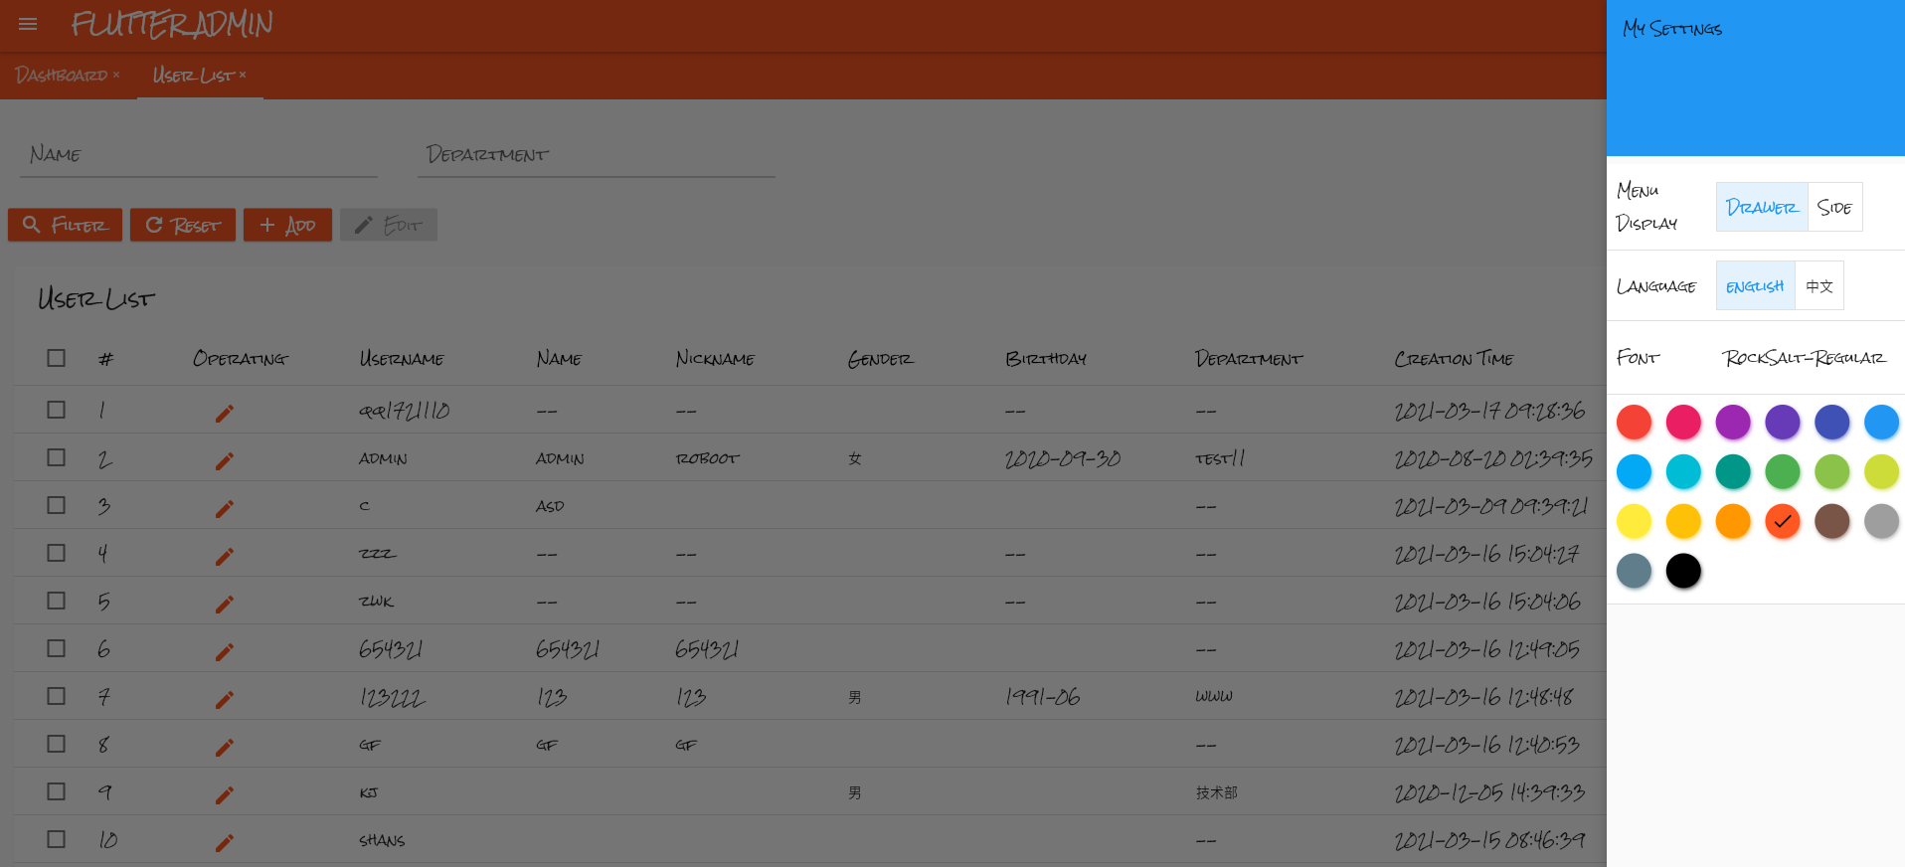
Task: Open the hamburger menu icon
Action: [x=28, y=24]
